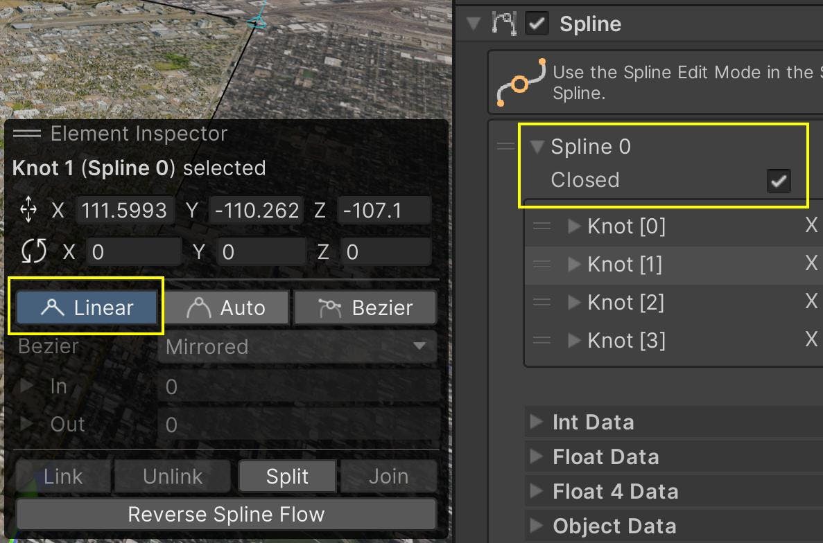This screenshot has width=823, height=543.
Task: Toggle the Spline component enable checkbox
Action: click(x=539, y=23)
